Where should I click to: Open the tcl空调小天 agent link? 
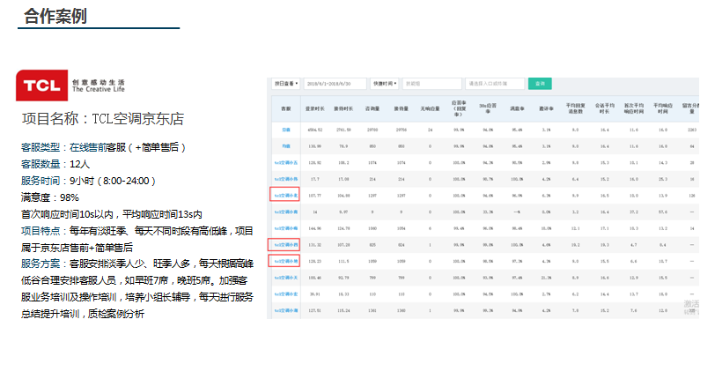coord(286,279)
